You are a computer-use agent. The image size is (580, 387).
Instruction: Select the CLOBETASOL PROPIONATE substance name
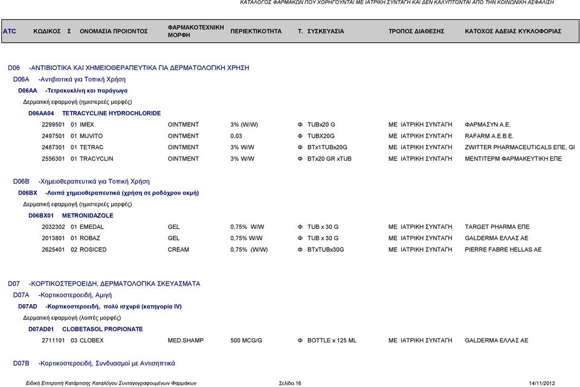click(103, 329)
